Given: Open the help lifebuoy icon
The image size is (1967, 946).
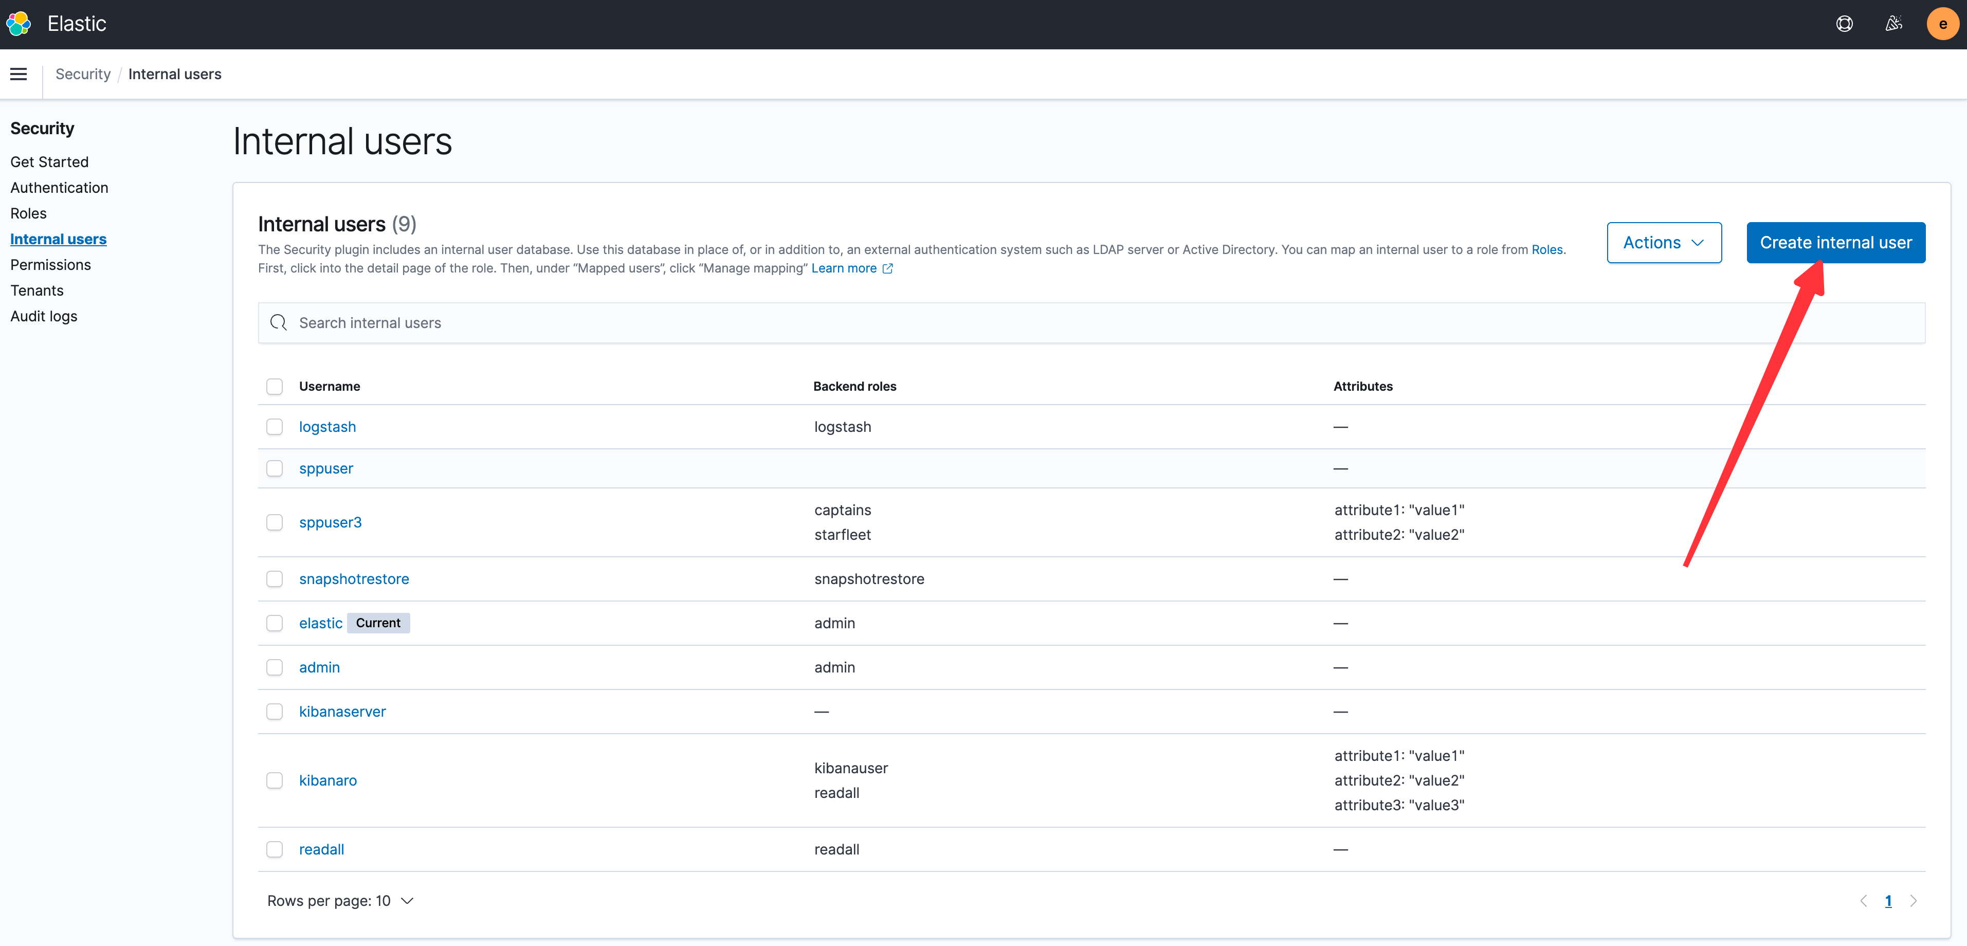Looking at the screenshot, I should (1844, 24).
